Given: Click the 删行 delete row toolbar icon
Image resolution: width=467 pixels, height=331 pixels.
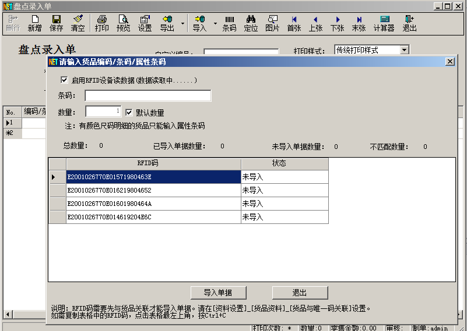Looking at the screenshot, I should point(13,23).
